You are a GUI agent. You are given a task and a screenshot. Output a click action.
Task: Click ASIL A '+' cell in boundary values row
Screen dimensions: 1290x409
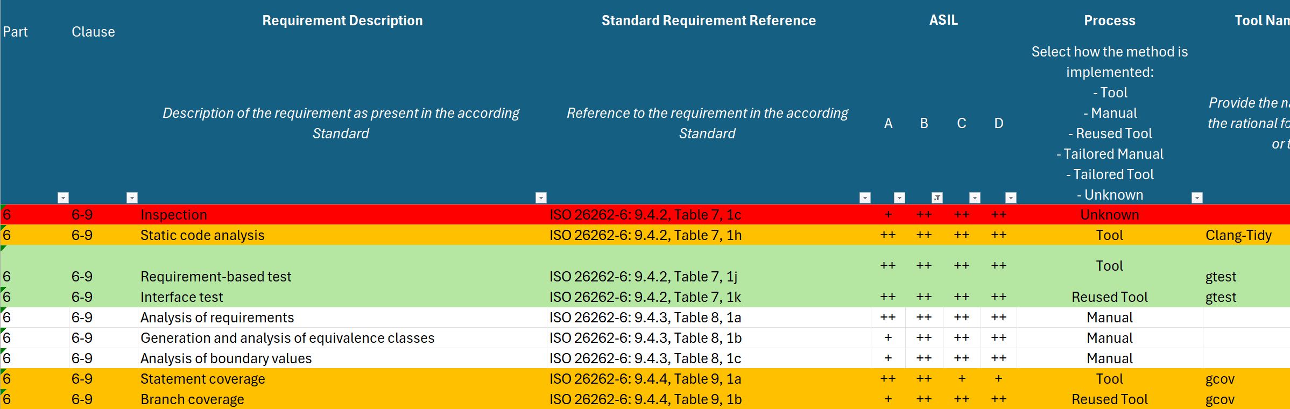tap(889, 358)
